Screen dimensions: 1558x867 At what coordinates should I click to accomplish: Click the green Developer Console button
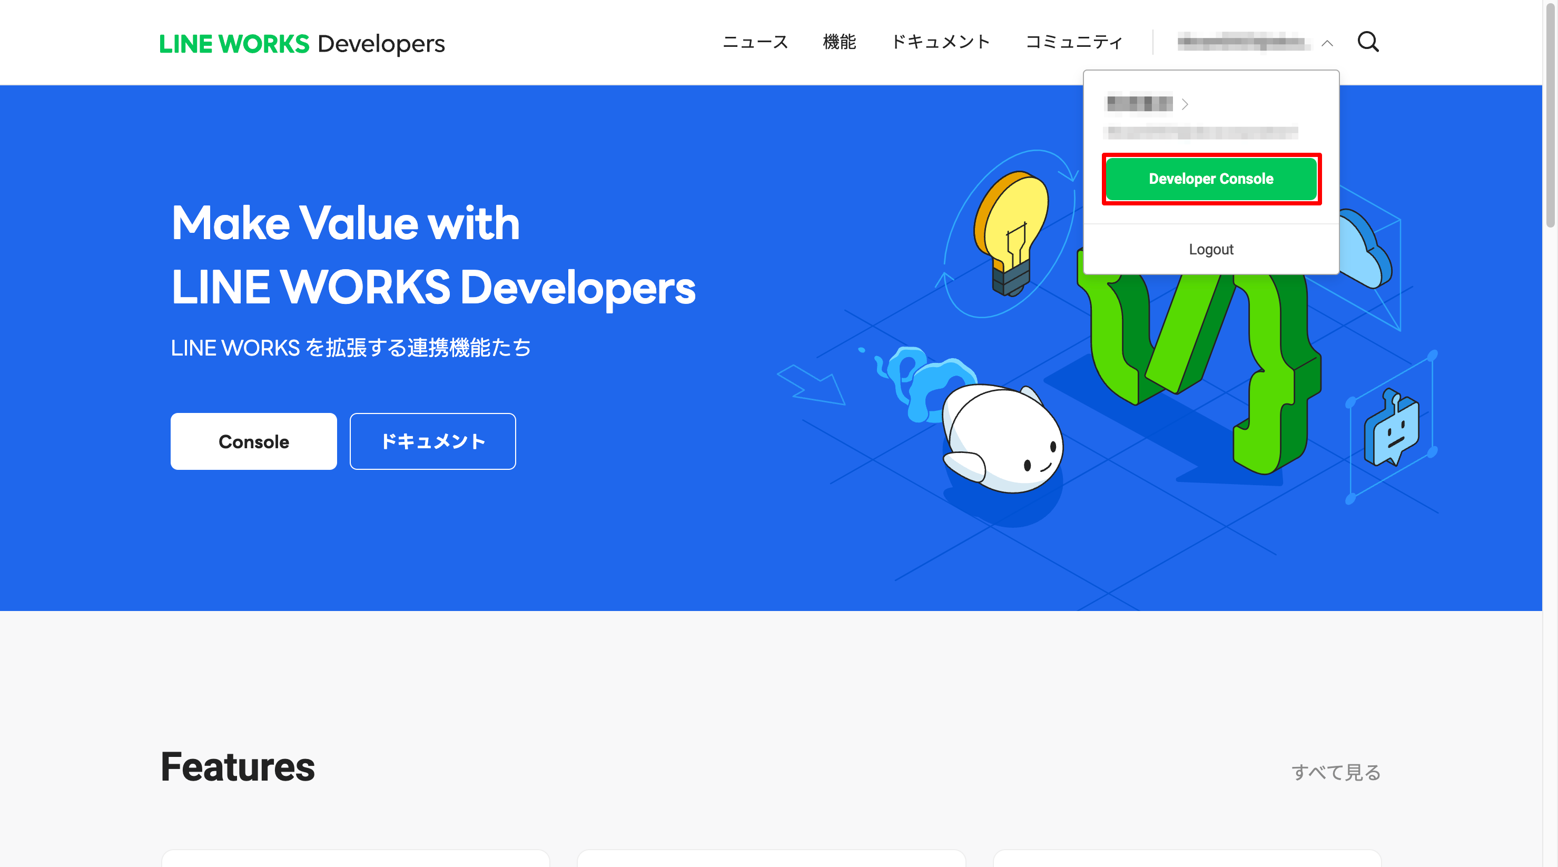[1211, 179]
